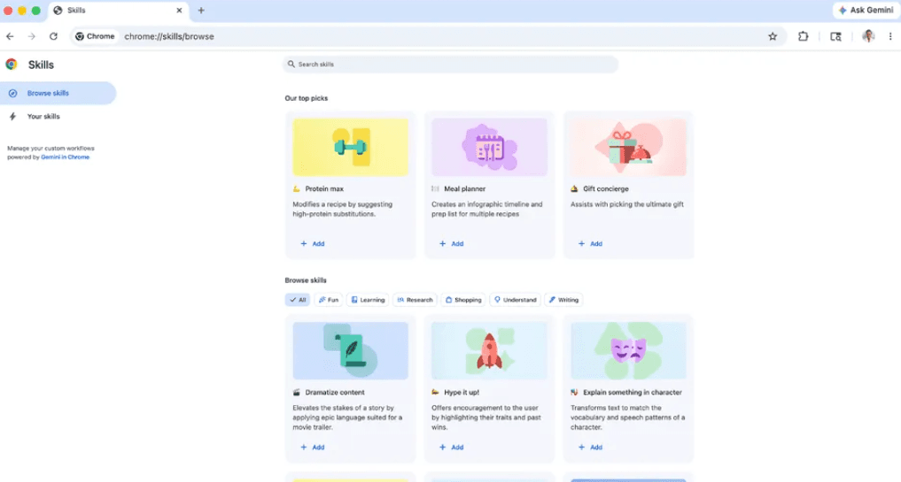The image size is (901, 482).
Task: Select the Fun filter chip
Action: click(329, 300)
